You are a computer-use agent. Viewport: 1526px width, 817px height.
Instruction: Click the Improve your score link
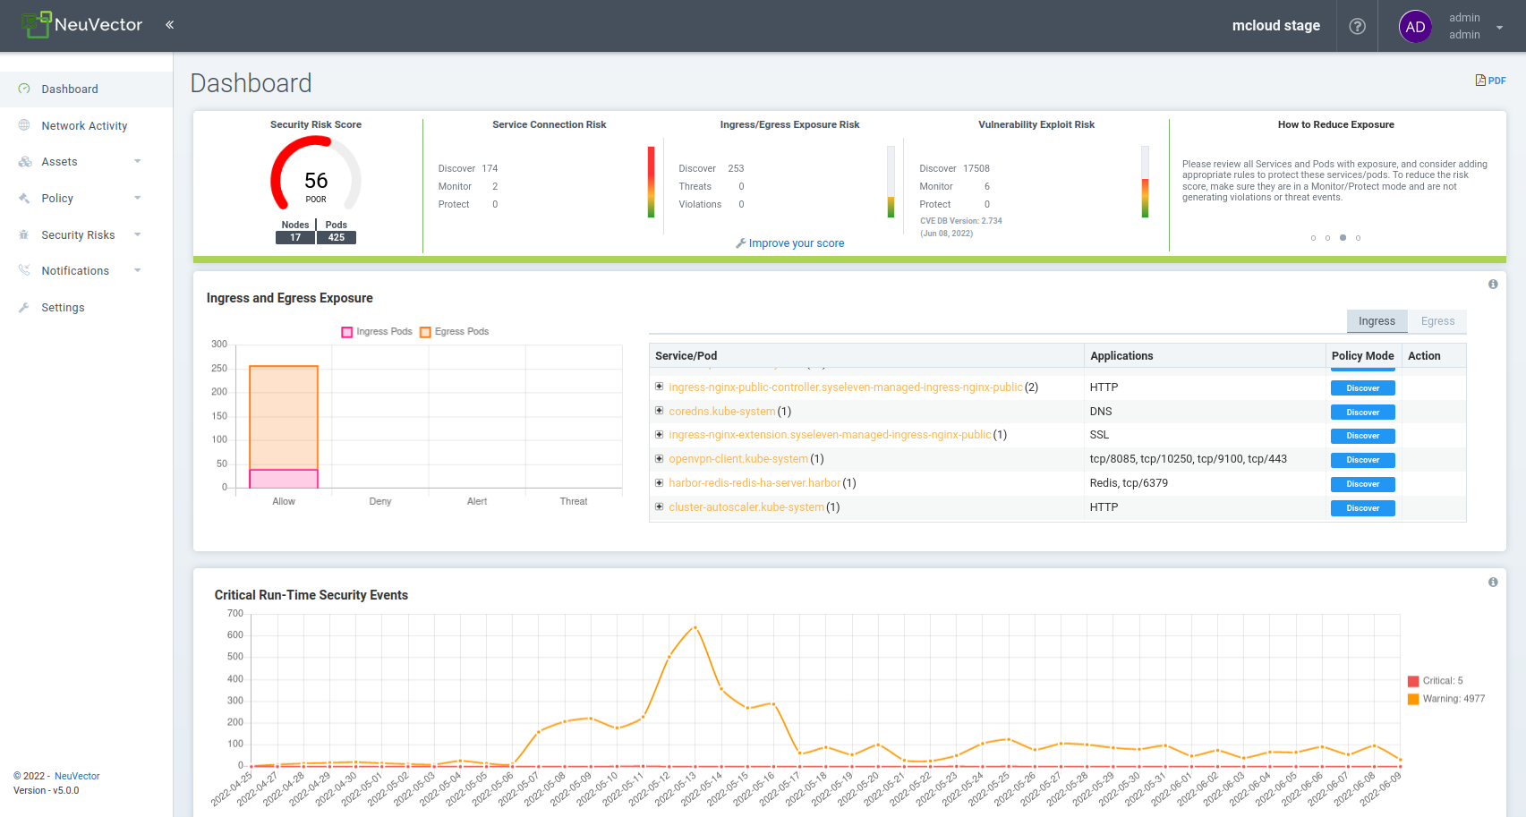tap(796, 243)
